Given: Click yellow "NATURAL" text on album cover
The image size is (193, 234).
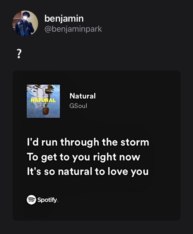Looking at the screenshot, I should click(x=43, y=100).
